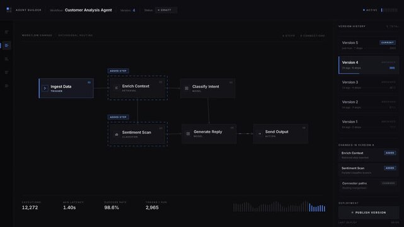This screenshot has height=227, width=404.
Task: Click the Success Rate value 98.6%
Action: point(112,207)
